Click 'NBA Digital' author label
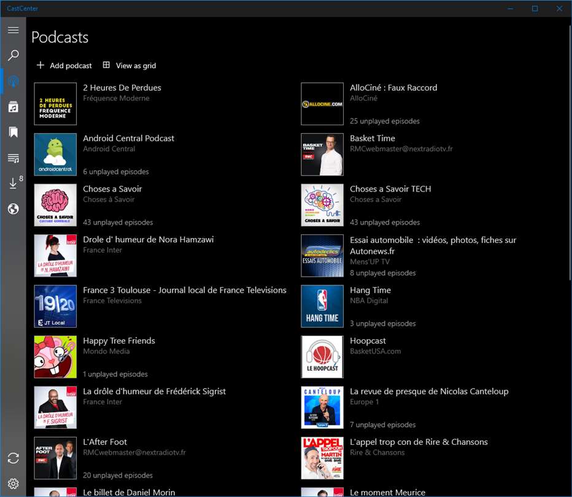This screenshot has width=572, height=497. point(369,301)
